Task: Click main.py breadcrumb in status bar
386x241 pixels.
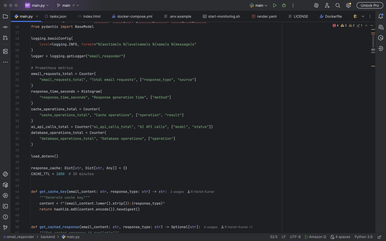Action: coord(71,237)
